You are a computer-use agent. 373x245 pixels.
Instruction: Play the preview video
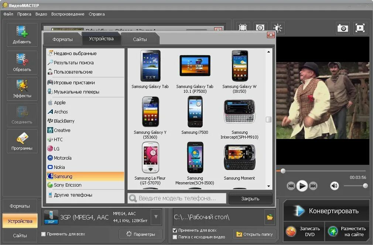coord(302,186)
